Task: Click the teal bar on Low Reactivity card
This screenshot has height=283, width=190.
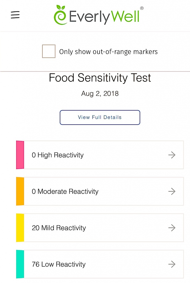Action: click(x=20, y=264)
